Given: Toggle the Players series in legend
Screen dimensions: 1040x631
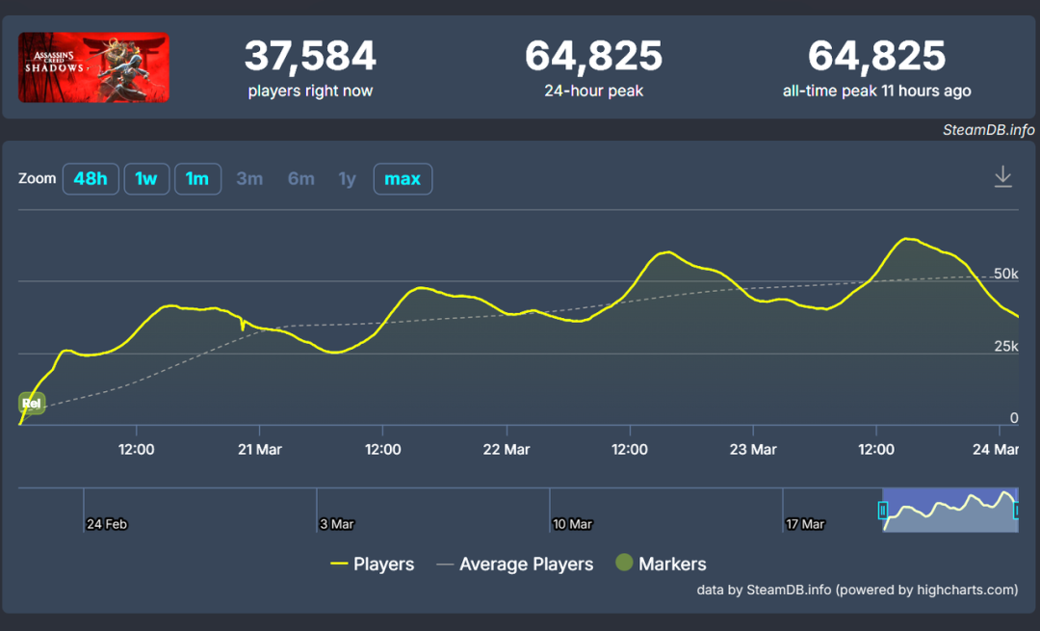Looking at the screenshot, I should point(372,564).
